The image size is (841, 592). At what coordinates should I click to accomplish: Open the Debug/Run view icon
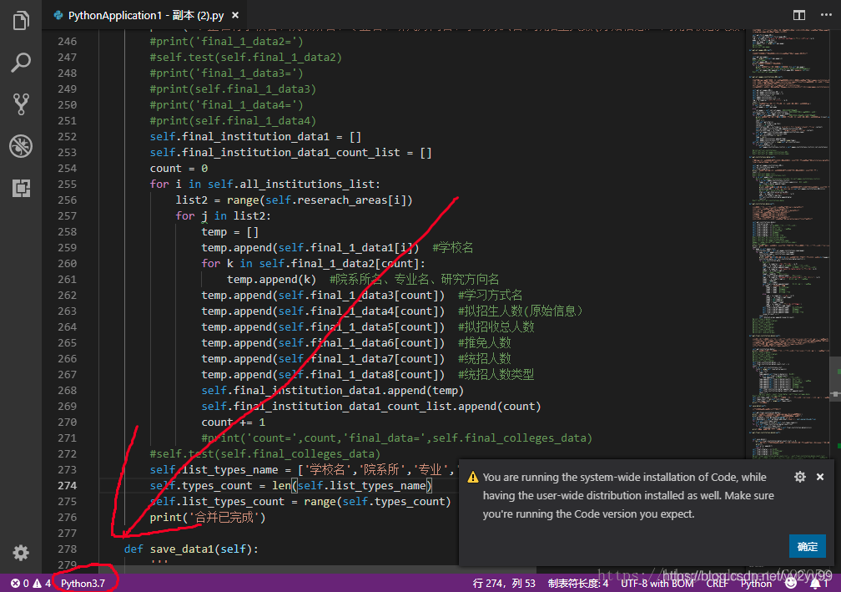coord(21,146)
